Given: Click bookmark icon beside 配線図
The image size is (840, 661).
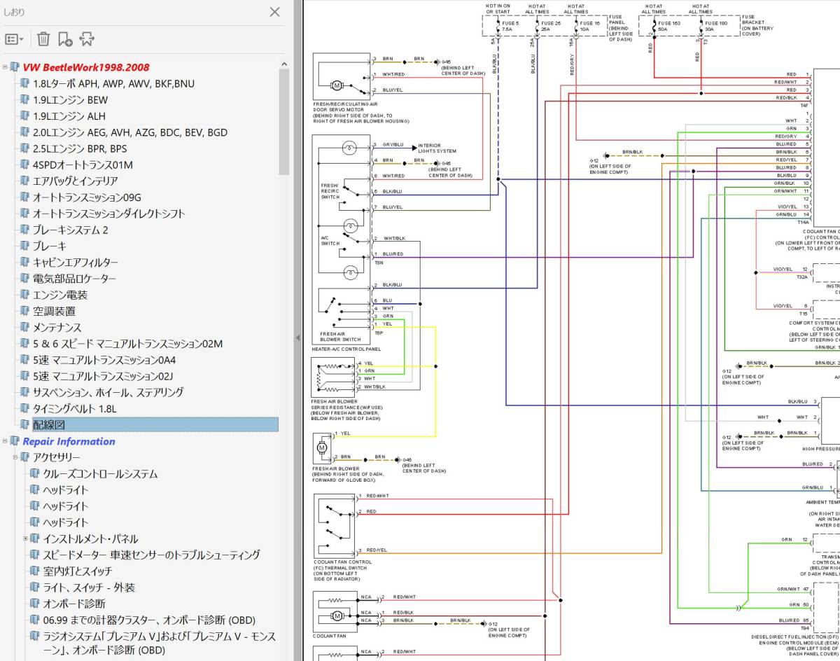Looking at the screenshot, I should tap(25, 424).
